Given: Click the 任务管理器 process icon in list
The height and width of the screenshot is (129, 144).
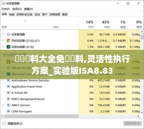Looking at the screenshot, I should 8,35.
